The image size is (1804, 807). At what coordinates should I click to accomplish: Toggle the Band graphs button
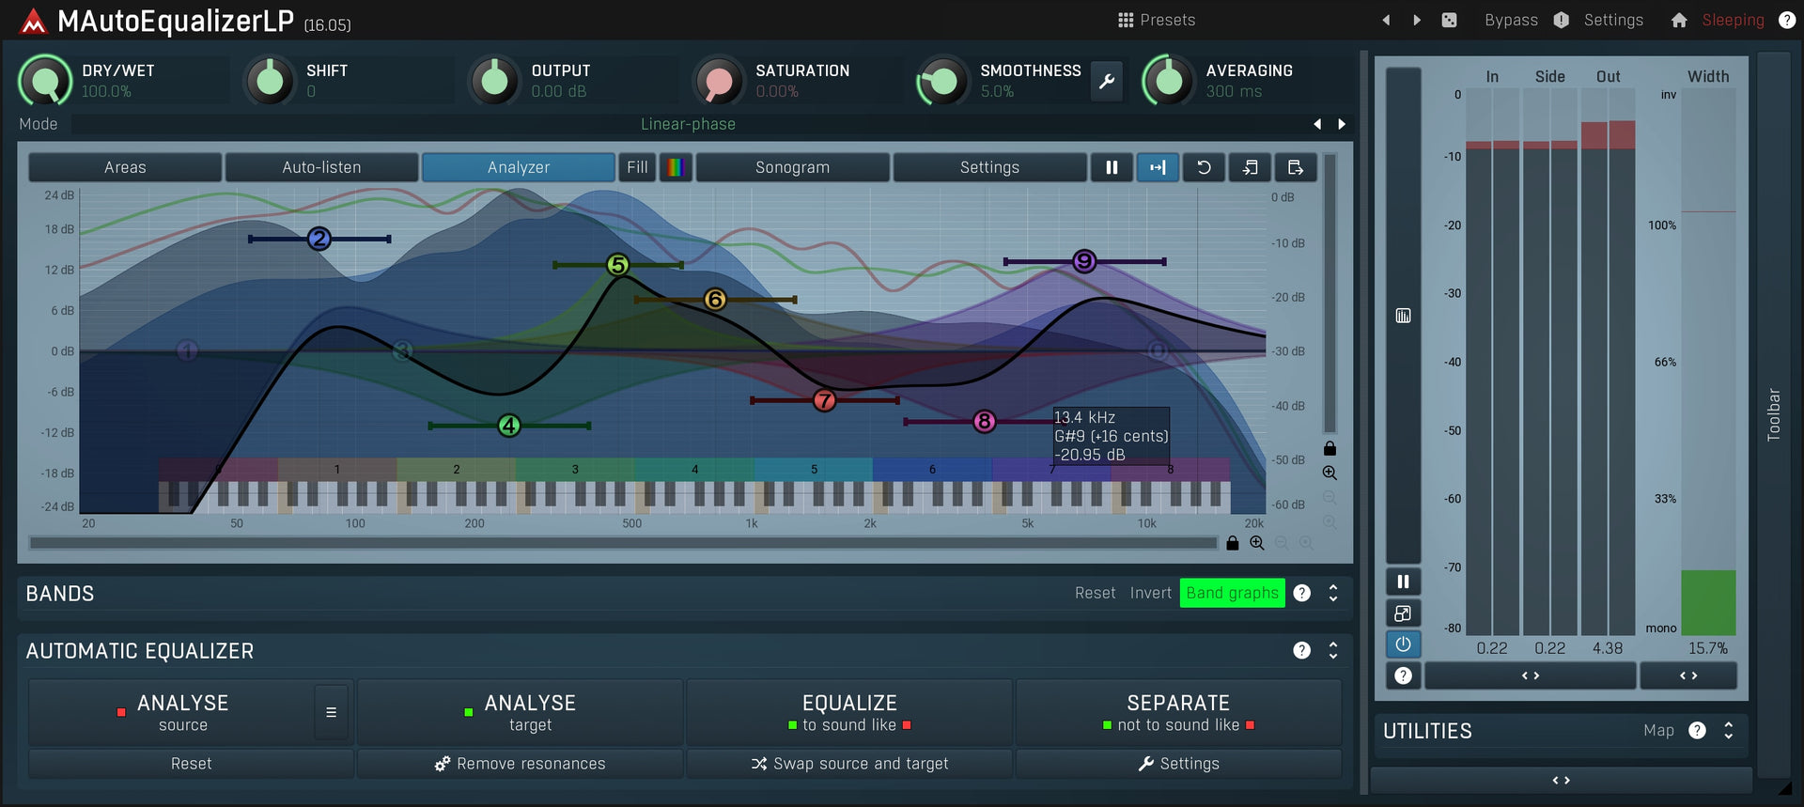tap(1232, 593)
